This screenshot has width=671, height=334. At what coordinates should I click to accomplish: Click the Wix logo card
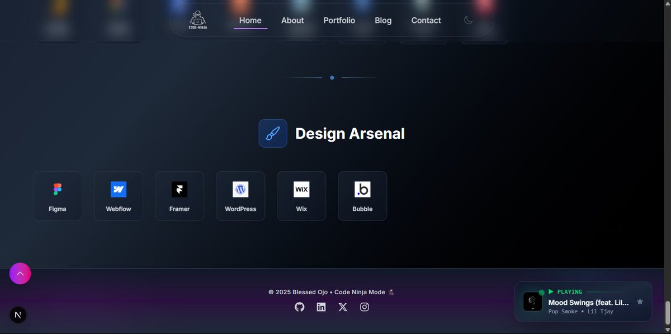[x=301, y=196]
